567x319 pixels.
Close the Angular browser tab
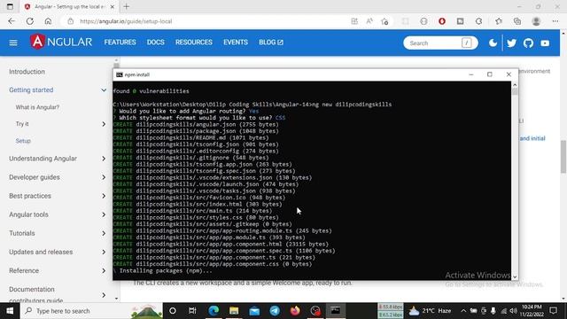point(113,6)
